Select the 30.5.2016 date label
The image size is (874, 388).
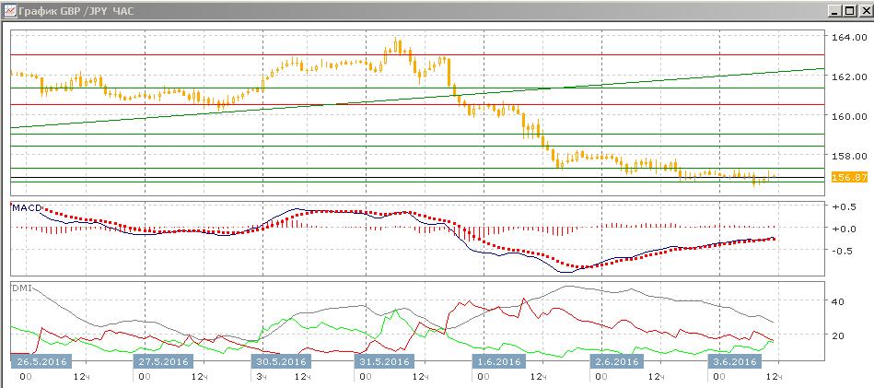[x=281, y=361]
